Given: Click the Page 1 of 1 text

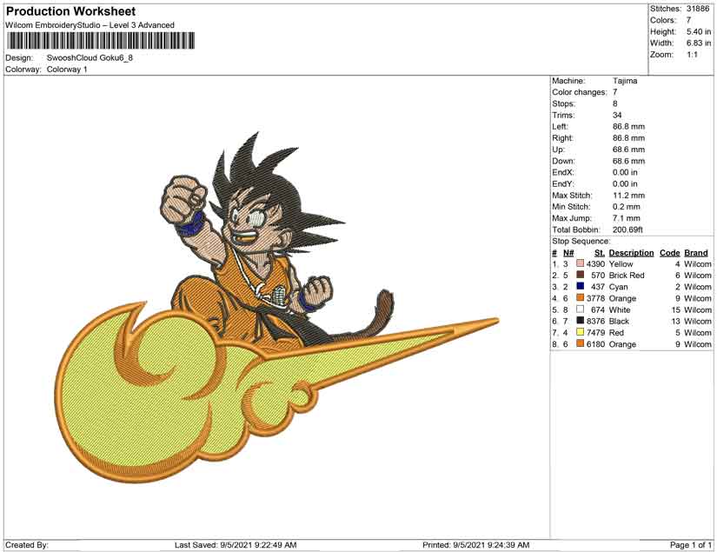Looking at the screenshot, I should pyautogui.click(x=690, y=545).
